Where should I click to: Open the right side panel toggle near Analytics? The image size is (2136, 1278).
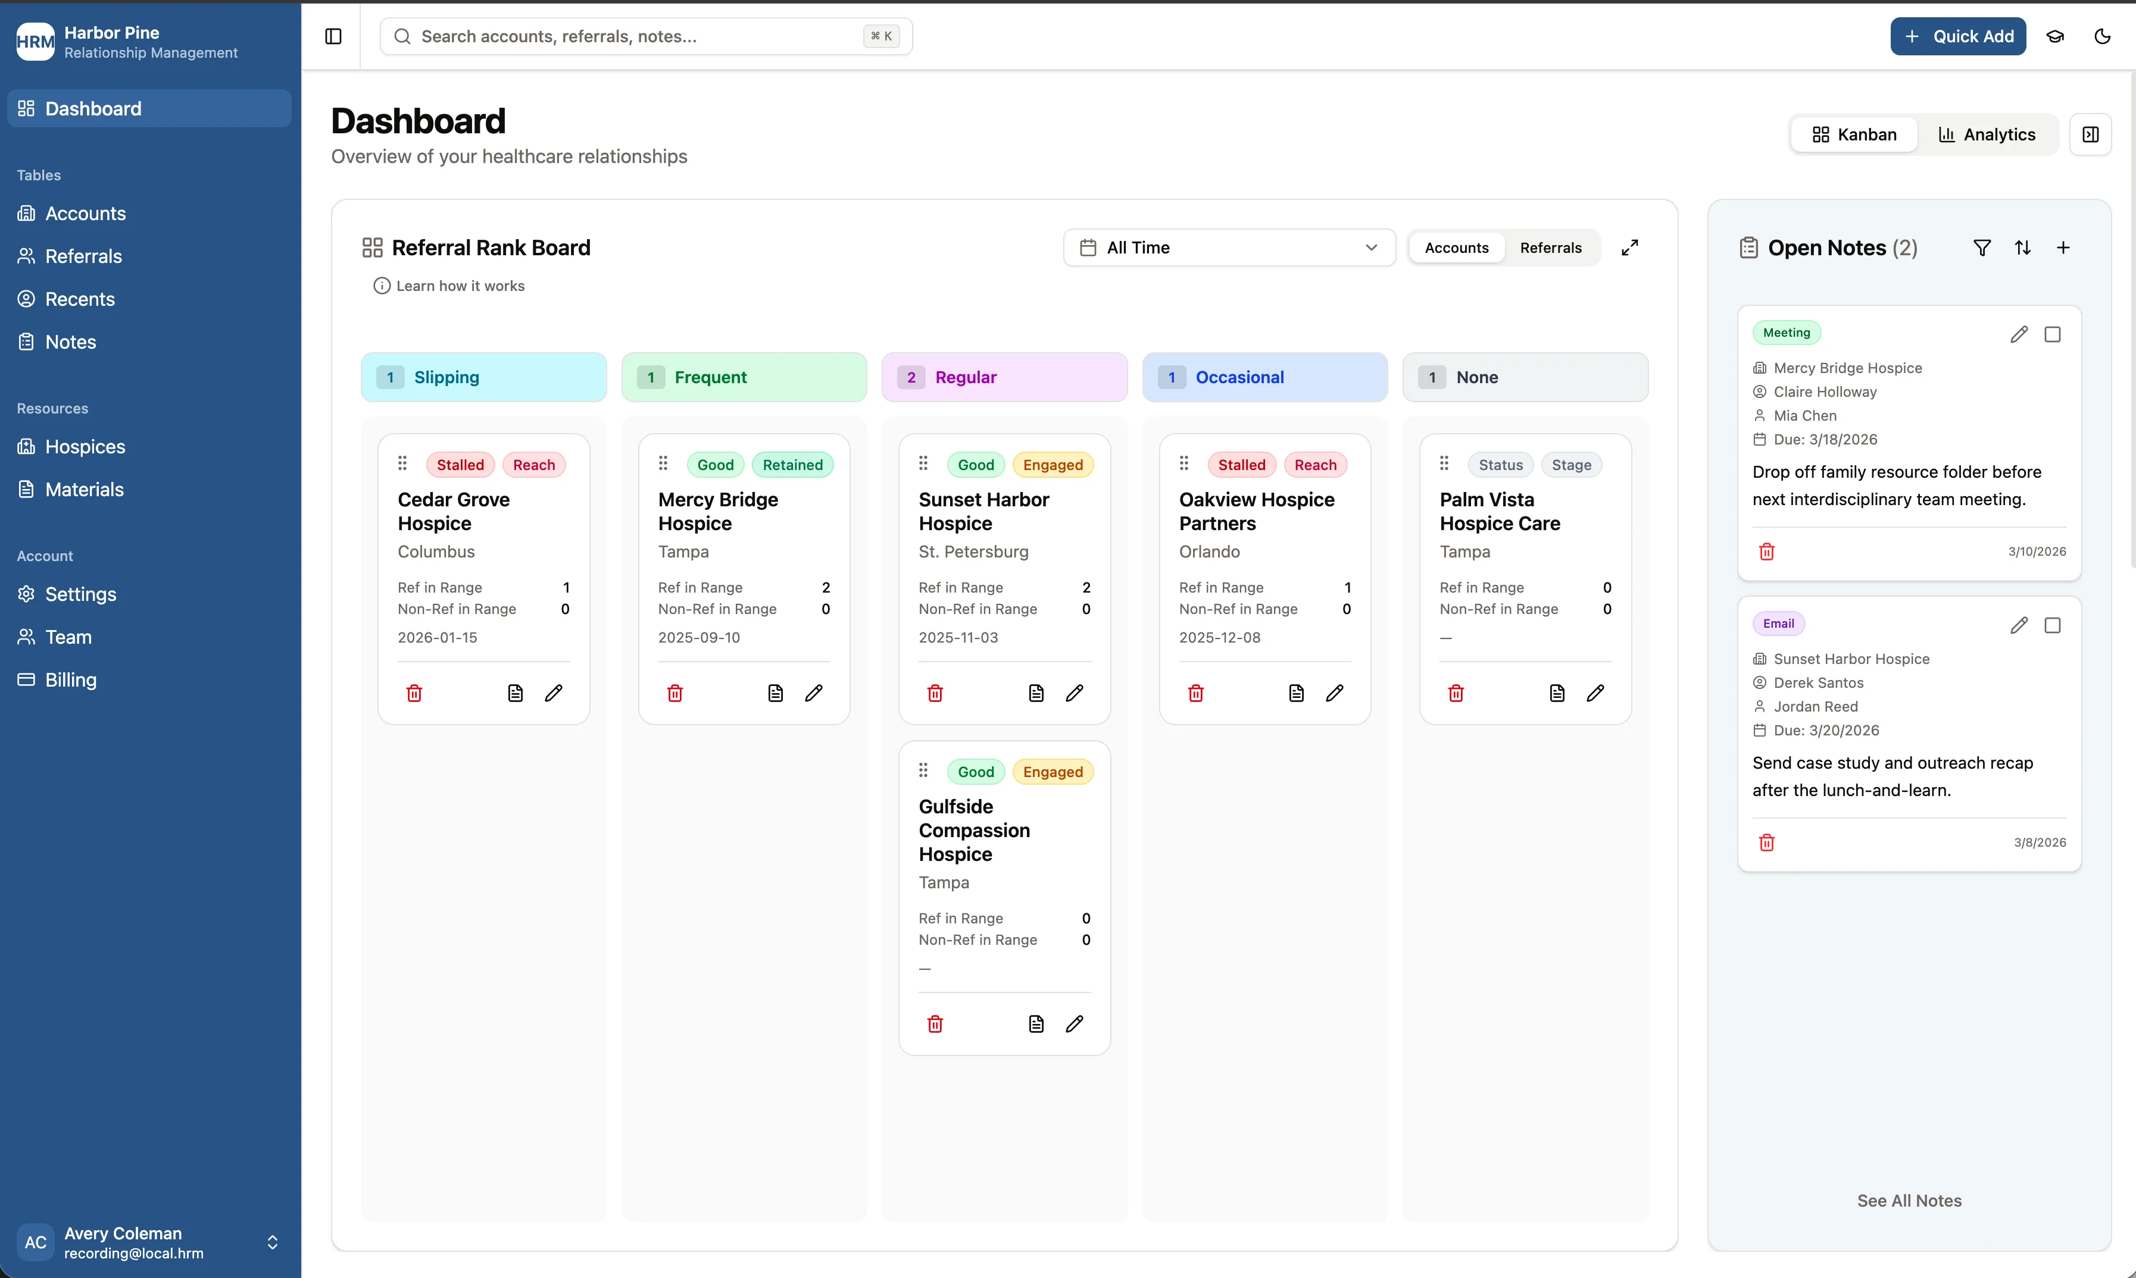click(x=2091, y=134)
